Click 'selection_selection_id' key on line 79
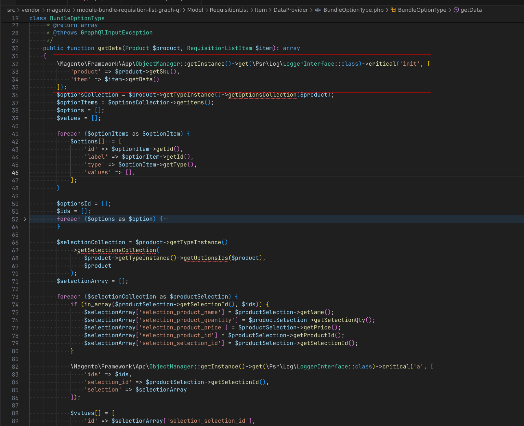524x426 pixels. [180, 343]
